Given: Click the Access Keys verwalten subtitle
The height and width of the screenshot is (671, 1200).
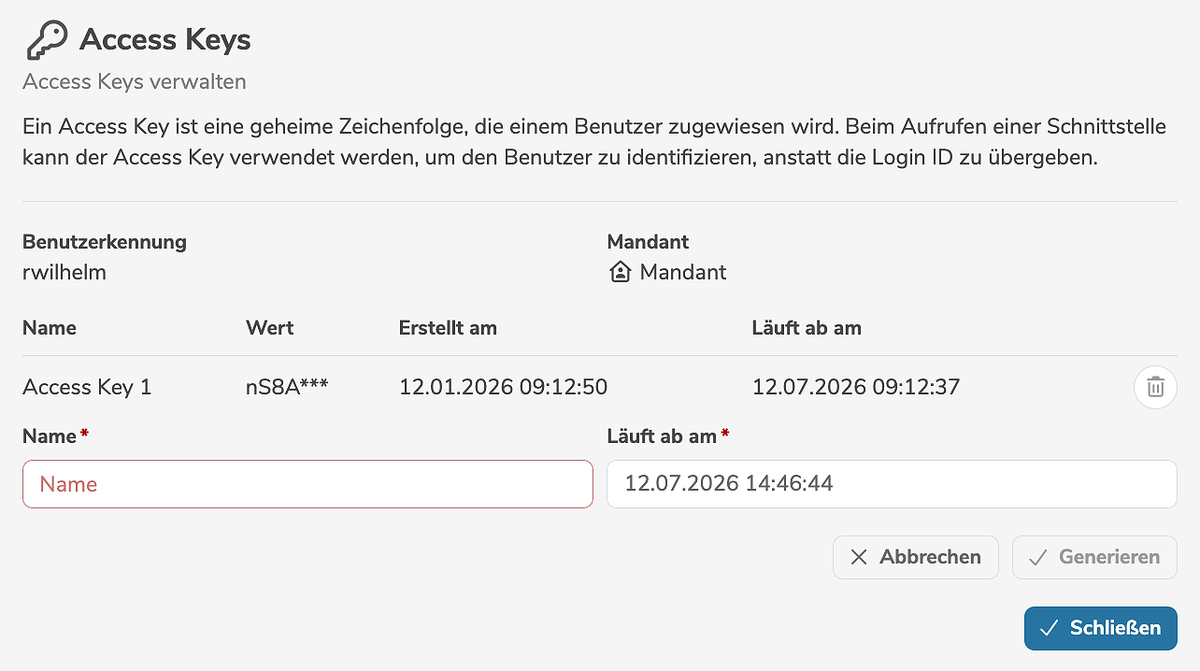Looking at the screenshot, I should tap(134, 81).
